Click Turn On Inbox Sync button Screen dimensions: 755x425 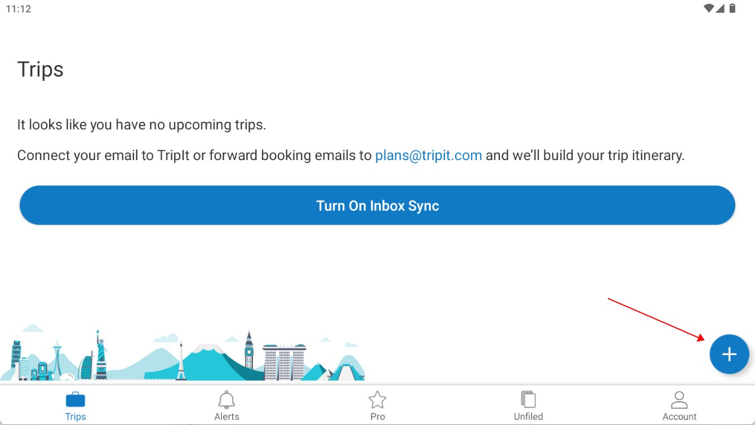(x=377, y=205)
